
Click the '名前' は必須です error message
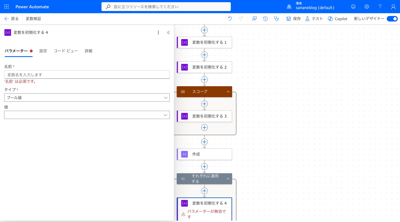20,82
